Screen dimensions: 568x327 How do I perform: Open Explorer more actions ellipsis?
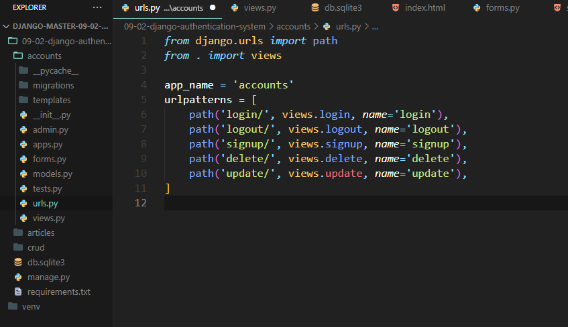pyautogui.click(x=97, y=7)
